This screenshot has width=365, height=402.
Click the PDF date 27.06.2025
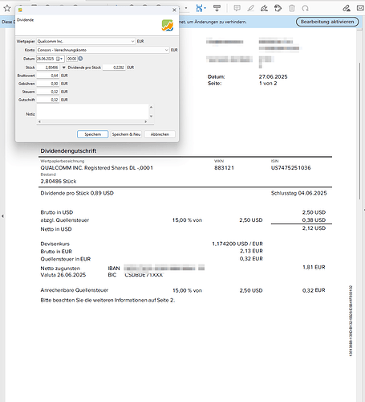273,77
